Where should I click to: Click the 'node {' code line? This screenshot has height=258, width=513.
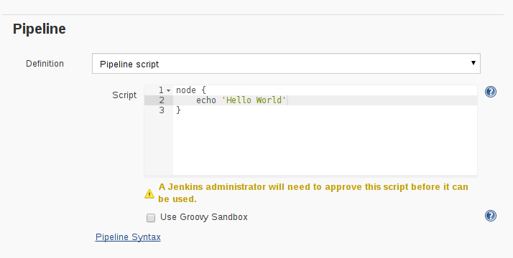pyautogui.click(x=191, y=90)
